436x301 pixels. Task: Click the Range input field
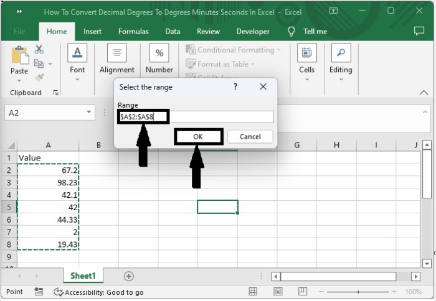click(196, 117)
